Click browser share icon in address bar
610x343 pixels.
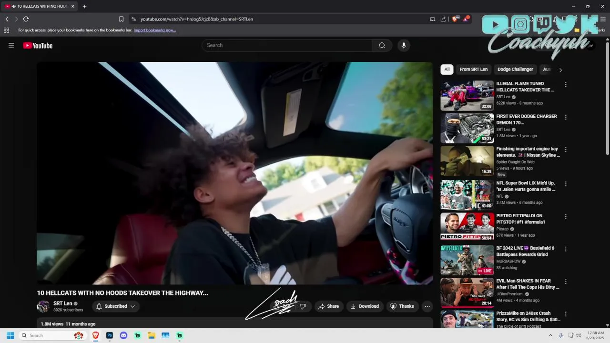tap(443, 19)
